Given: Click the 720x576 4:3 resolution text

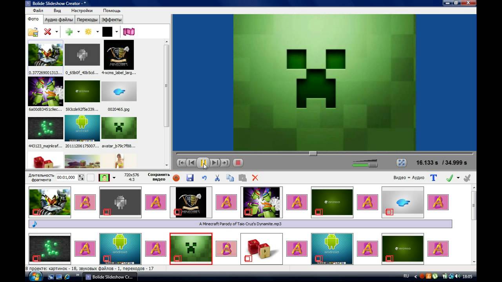Looking at the screenshot, I should coord(131,177).
